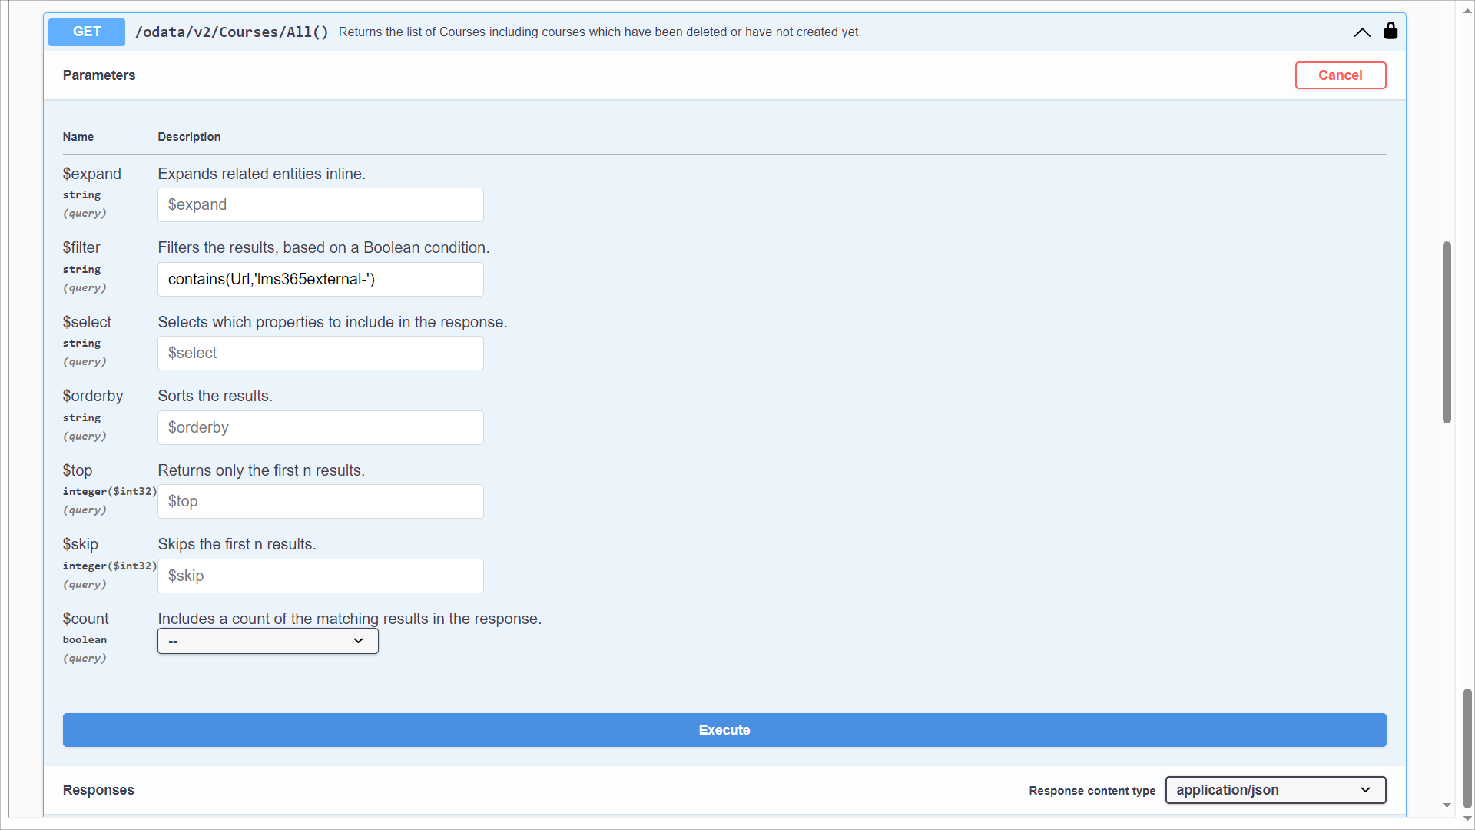Click the outer scrollbar up arrow
The height and width of the screenshot is (830, 1475).
pos(1467,12)
